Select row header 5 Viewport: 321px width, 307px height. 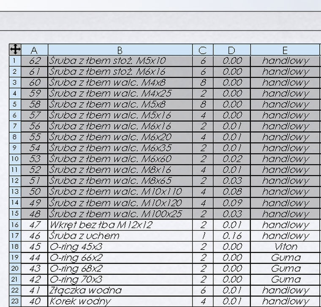15,104
